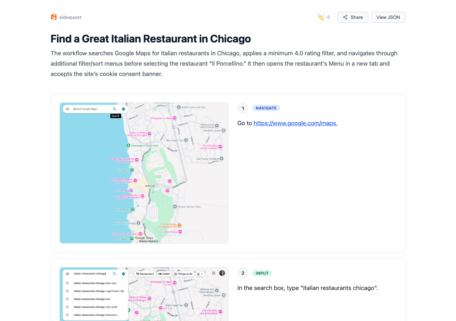Open the View JSON button
The image size is (456, 321).
coord(388,17)
